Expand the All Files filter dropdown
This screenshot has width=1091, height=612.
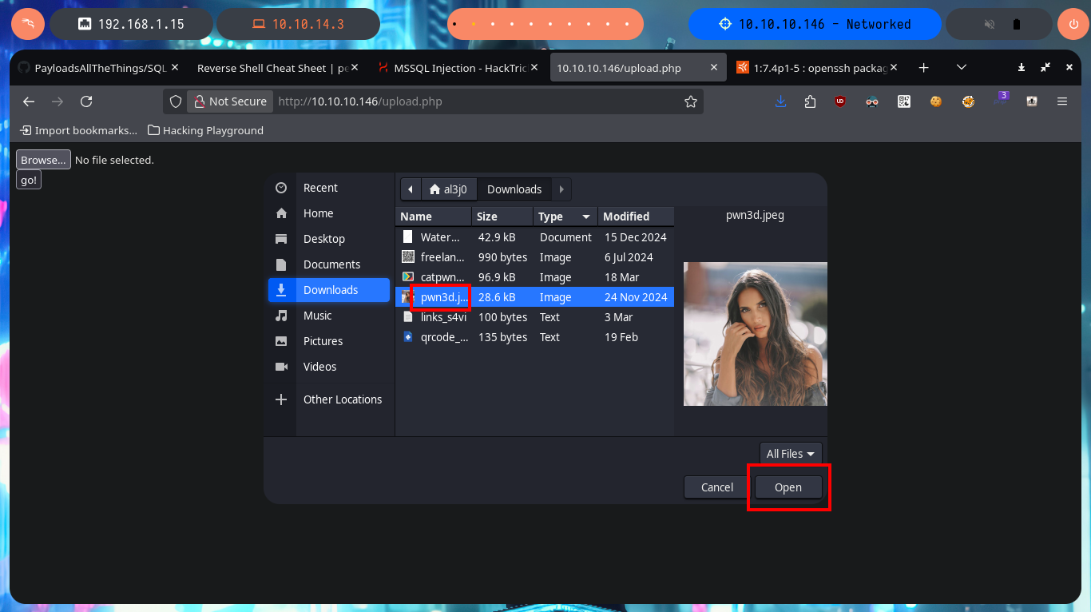click(x=790, y=454)
